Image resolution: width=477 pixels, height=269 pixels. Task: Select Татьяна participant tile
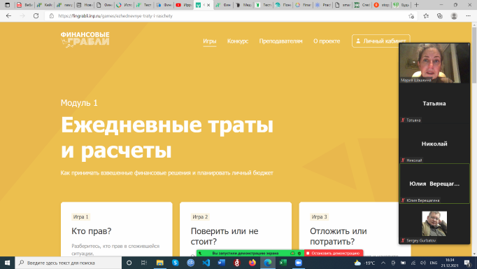click(x=434, y=103)
